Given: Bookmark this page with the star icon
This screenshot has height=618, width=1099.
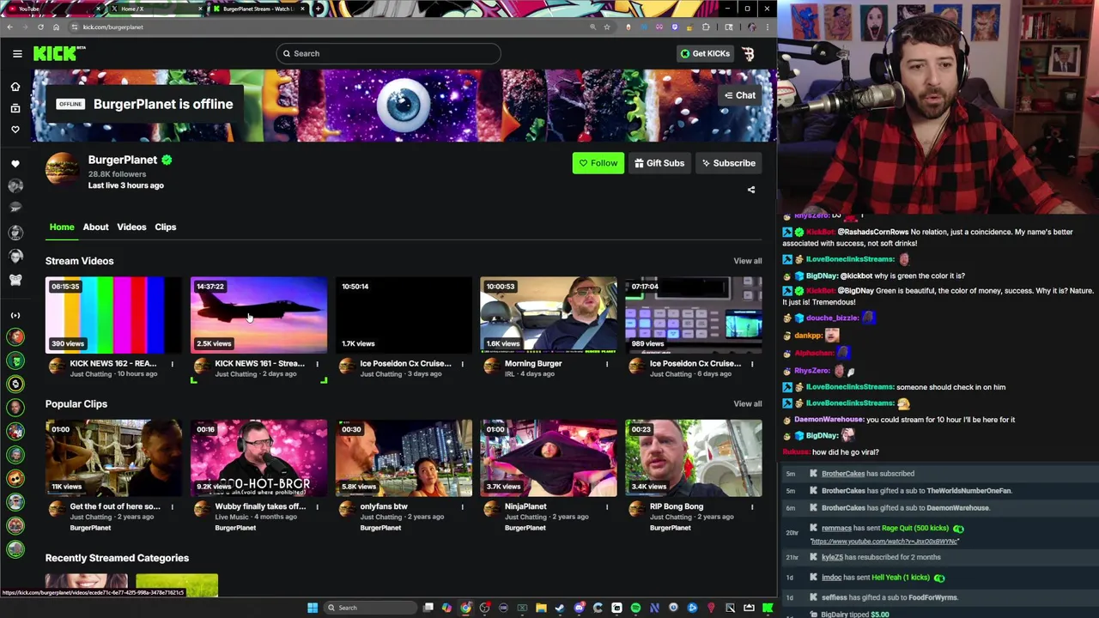Looking at the screenshot, I should [607, 27].
